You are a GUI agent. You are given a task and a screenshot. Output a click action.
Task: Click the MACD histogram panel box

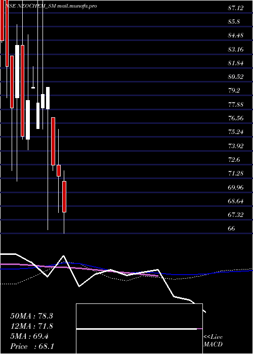[139, 329]
